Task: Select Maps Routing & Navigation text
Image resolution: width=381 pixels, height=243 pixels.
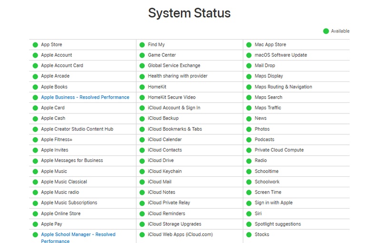Action: pyautogui.click(x=283, y=87)
